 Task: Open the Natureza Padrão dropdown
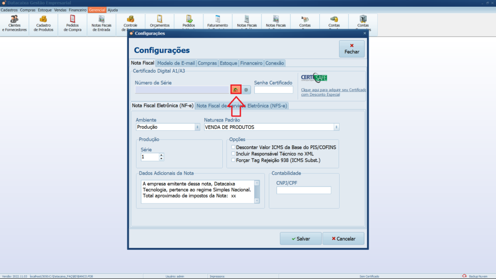[x=336, y=127]
